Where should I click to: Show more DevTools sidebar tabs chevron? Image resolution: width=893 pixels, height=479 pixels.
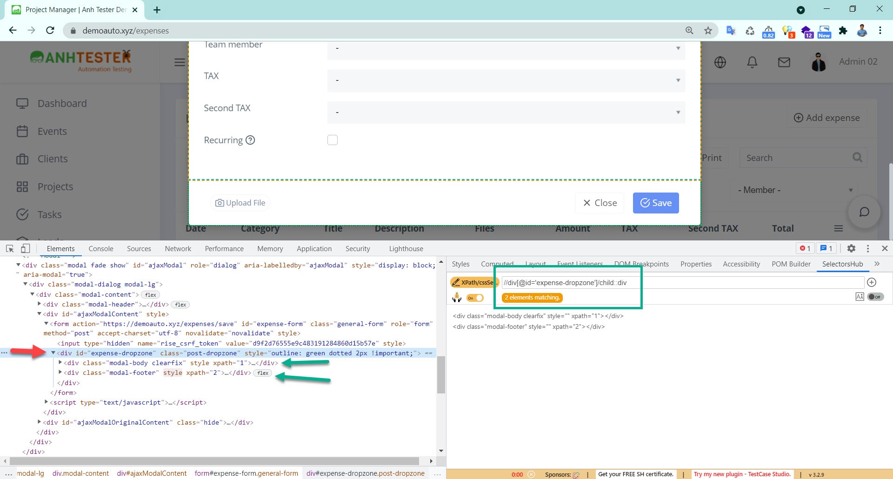(x=877, y=264)
